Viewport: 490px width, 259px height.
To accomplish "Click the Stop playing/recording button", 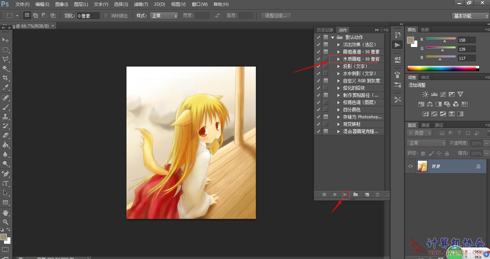I will tap(324, 195).
